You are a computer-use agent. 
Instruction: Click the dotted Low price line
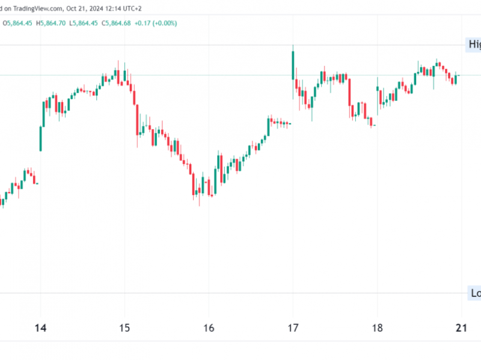tap(233, 293)
